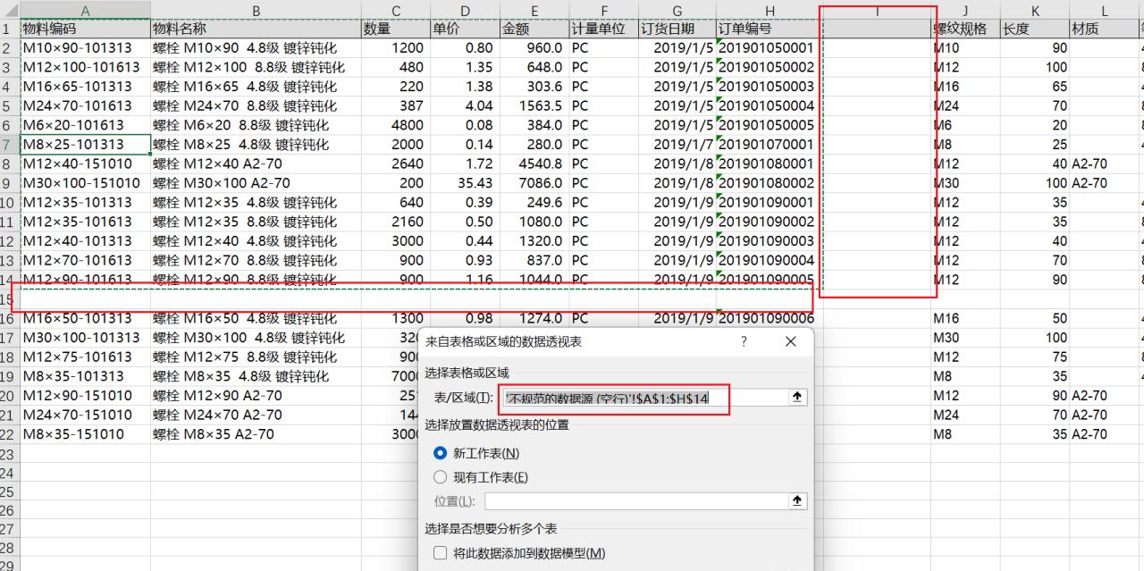1144x571 pixels.
Task: Select column H header
Action: pos(769,10)
